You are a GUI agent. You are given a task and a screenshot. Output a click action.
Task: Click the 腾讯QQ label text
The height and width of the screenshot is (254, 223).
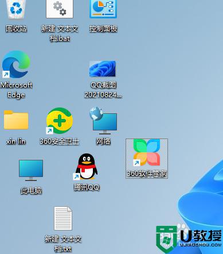click(x=87, y=187)
